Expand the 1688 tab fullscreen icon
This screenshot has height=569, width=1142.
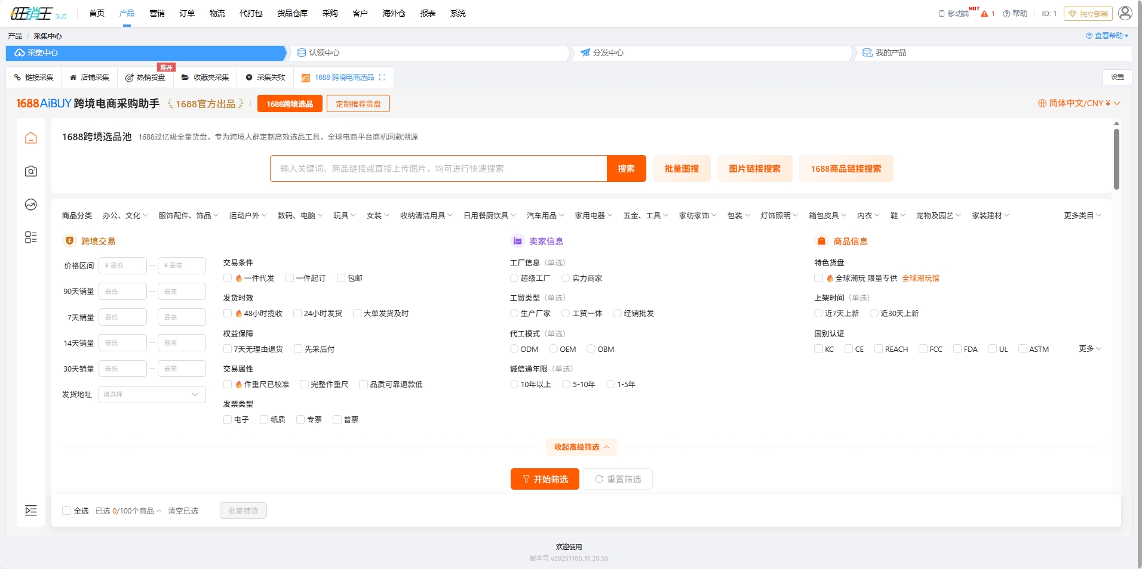coord(382,78)
